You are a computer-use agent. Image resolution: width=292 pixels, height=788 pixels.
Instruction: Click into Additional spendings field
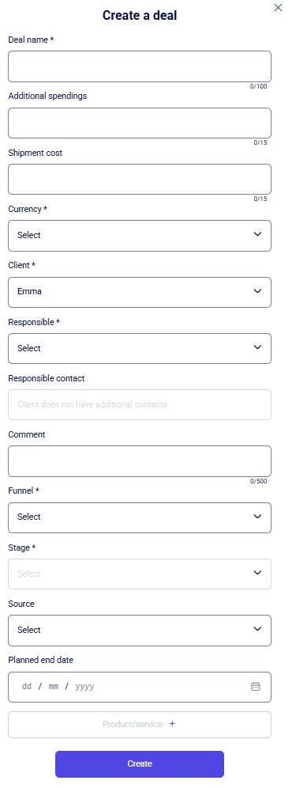pos(140,123)
